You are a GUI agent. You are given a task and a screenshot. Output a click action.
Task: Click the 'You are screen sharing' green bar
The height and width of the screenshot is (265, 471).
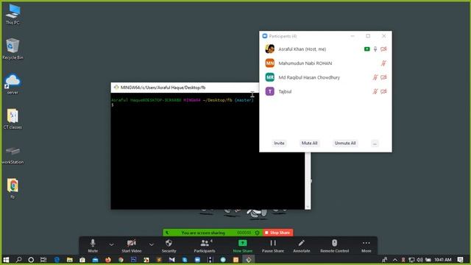[213, 233]
